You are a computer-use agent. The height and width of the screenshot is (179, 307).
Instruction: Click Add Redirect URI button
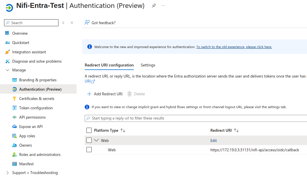tap(105, 94)
